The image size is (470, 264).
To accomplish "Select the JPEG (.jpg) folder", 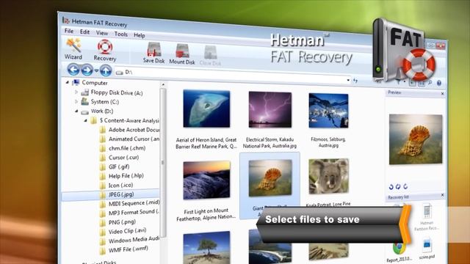I will [121, 194].
